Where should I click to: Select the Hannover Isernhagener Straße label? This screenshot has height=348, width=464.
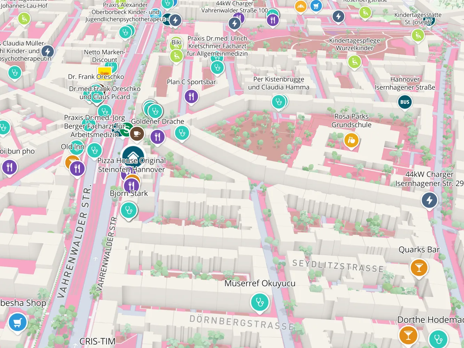click(x=405, y=84)
